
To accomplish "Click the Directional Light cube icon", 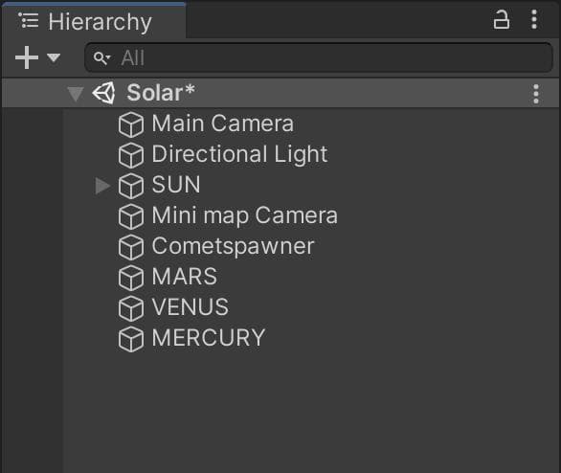I will coord(131,155).
